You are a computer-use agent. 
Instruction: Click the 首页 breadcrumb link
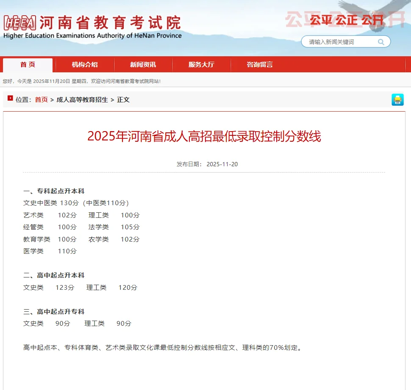tap(41, 100)
